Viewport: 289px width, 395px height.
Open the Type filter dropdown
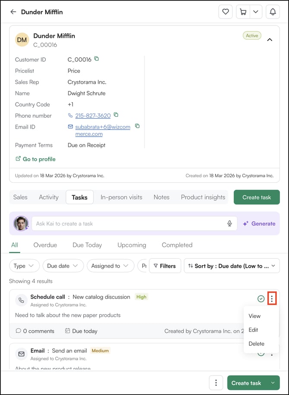click(24, 266)
